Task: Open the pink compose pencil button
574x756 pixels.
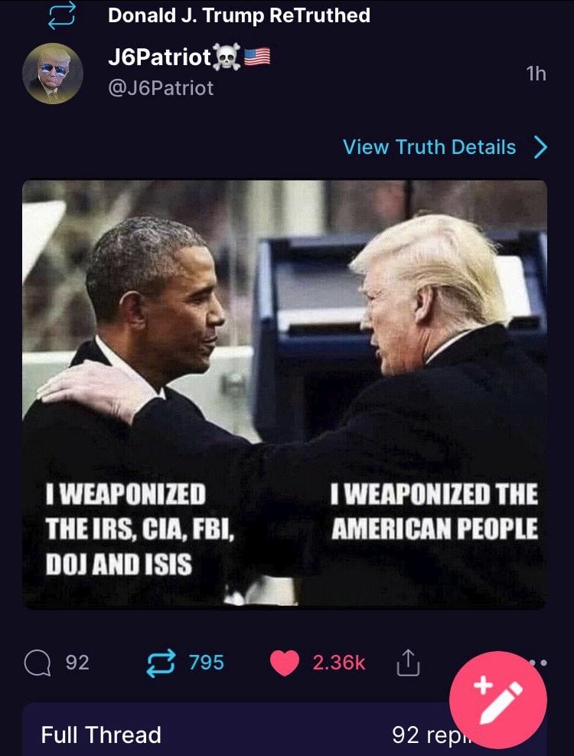Action: [498, 701]
